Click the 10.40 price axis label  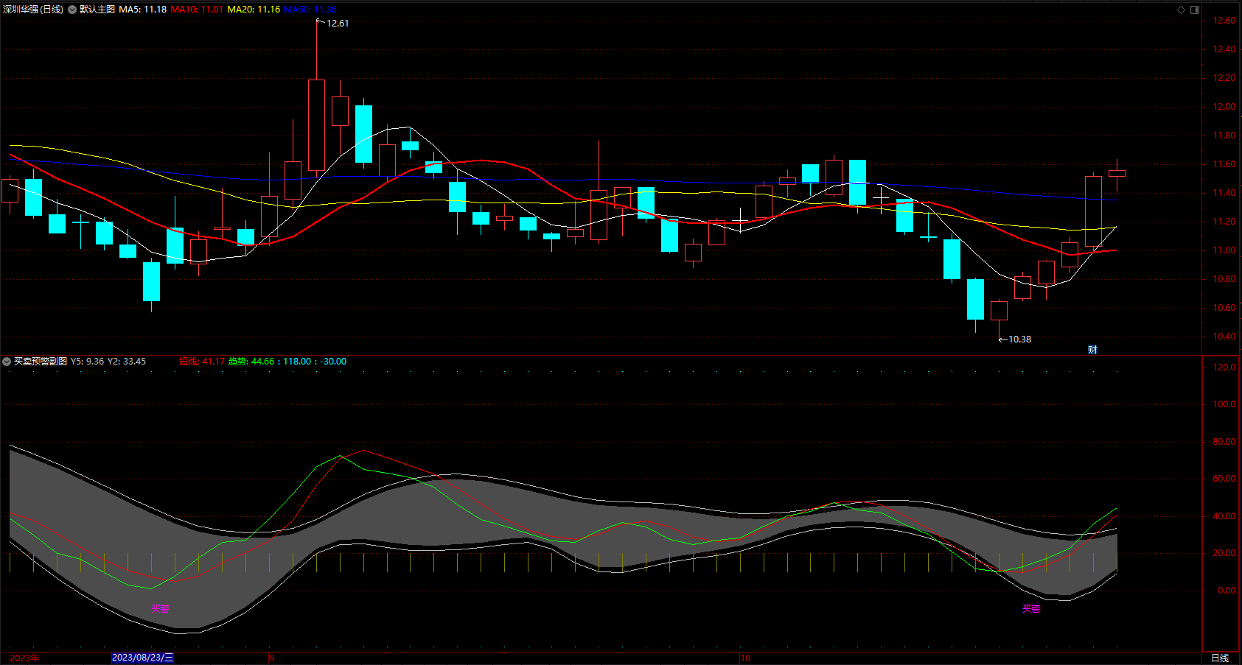pyautogui.click(x=1224, y=337)
